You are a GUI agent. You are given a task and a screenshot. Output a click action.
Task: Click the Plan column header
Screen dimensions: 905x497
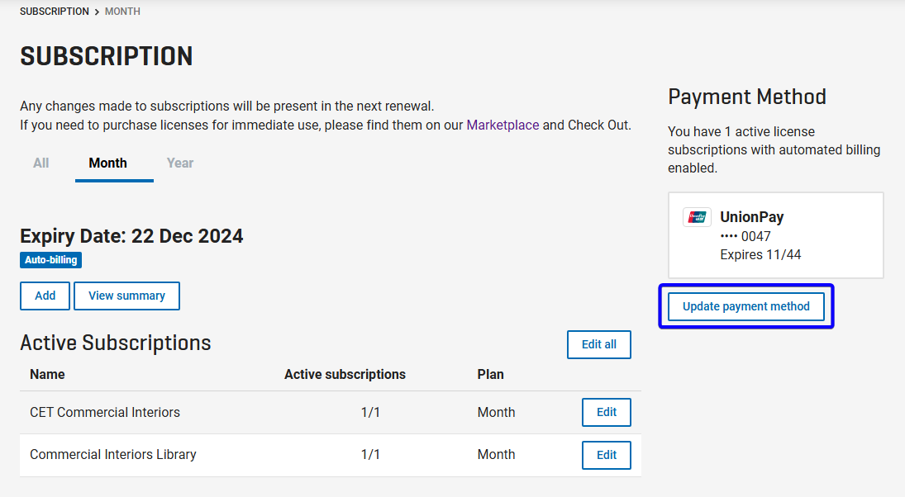490,374
